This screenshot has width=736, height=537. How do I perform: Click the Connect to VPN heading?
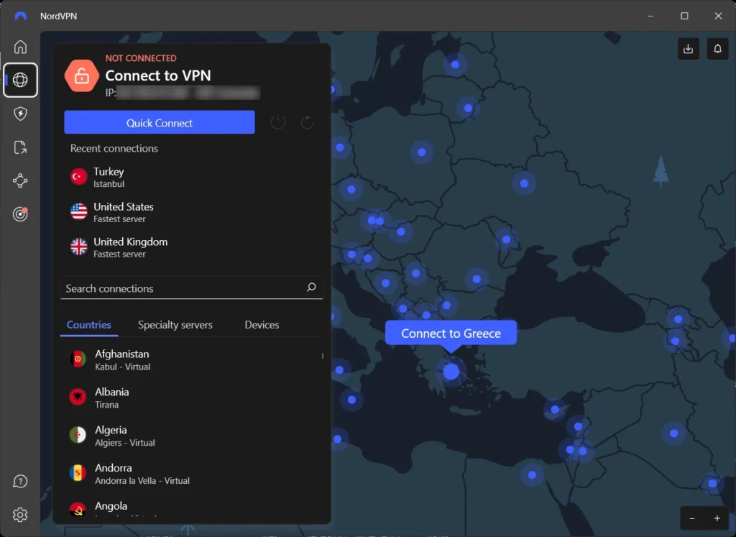click(158, 75)
